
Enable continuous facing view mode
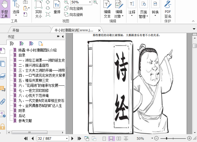click(126, 138)
